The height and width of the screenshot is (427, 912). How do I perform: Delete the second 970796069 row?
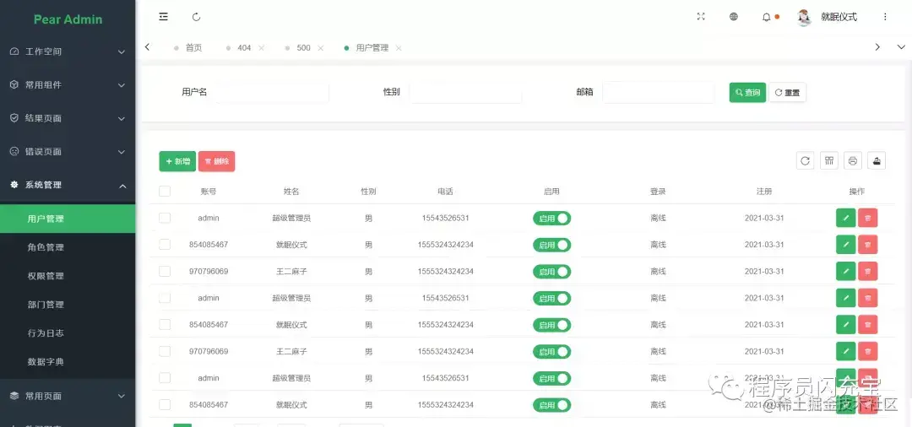click(868, 352)
